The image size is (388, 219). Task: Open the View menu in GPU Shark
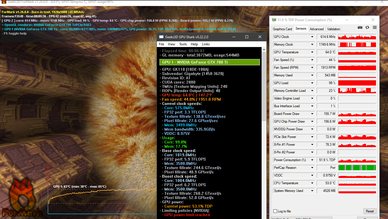171,44
